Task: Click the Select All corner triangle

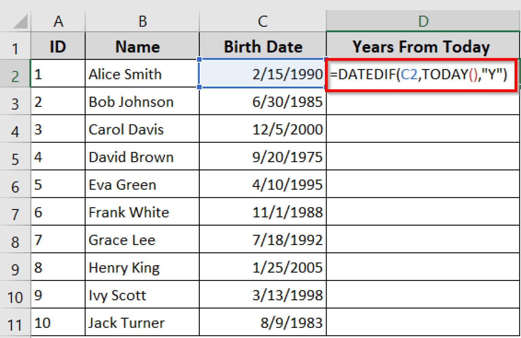Action: click(x=20, y=22)
